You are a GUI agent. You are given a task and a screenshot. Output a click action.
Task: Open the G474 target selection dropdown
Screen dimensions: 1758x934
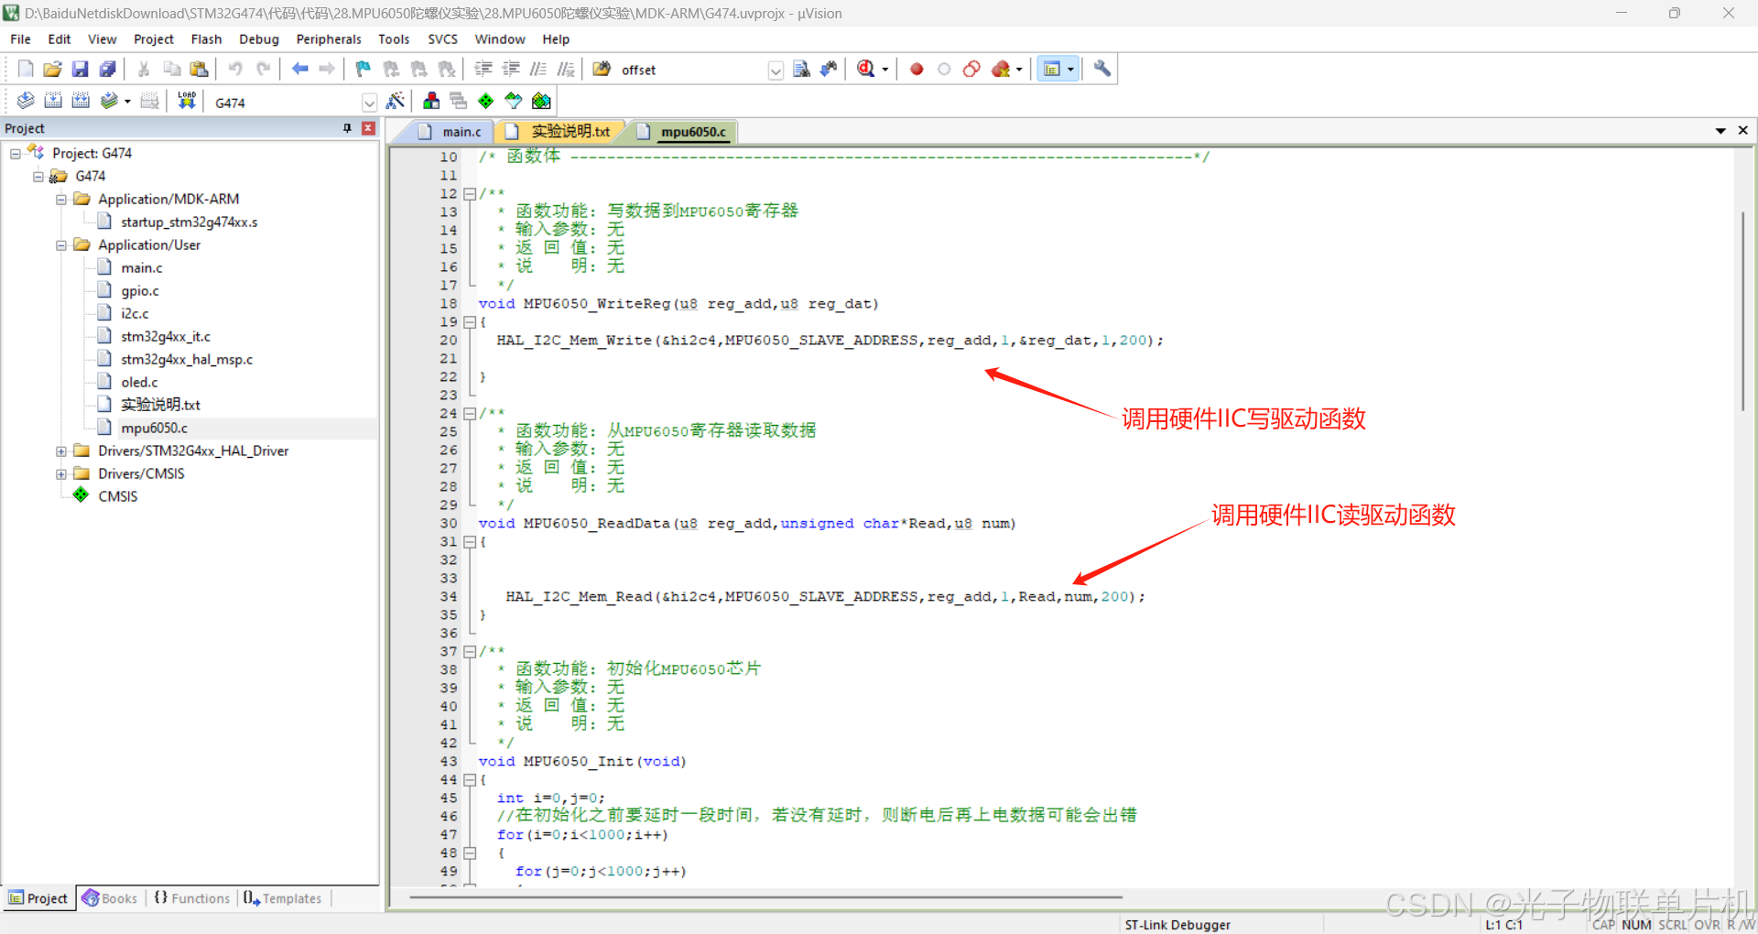(369, 103)
